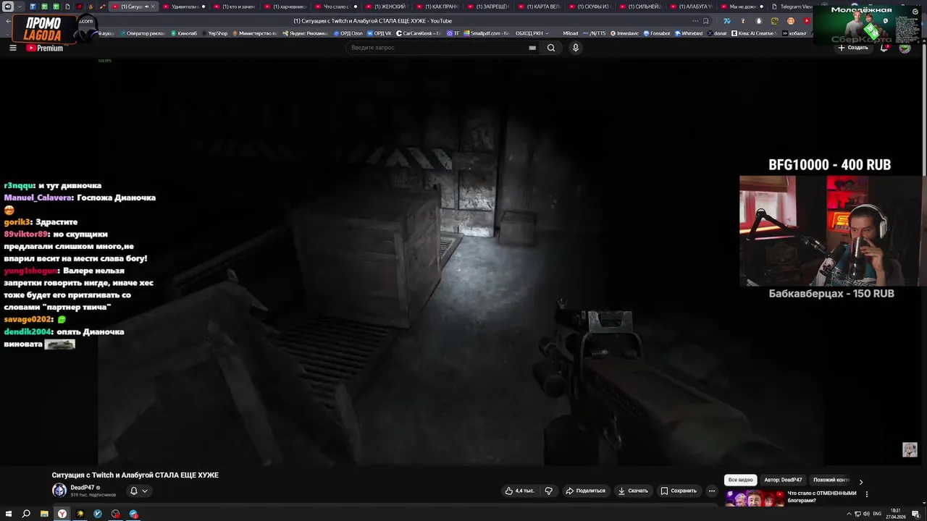This screenshot has height=521, width=927.
Task: Open the account avatar menu
Action: pyautogui.click(x=905, y=48)
